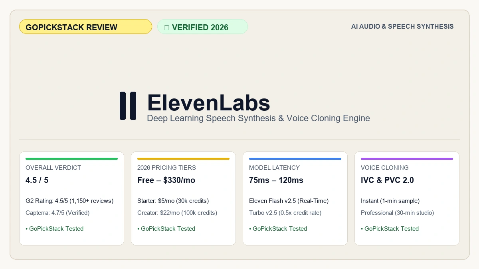
Task: Click the MODEL LATENCY heading
Action: [x=274, y=168]
